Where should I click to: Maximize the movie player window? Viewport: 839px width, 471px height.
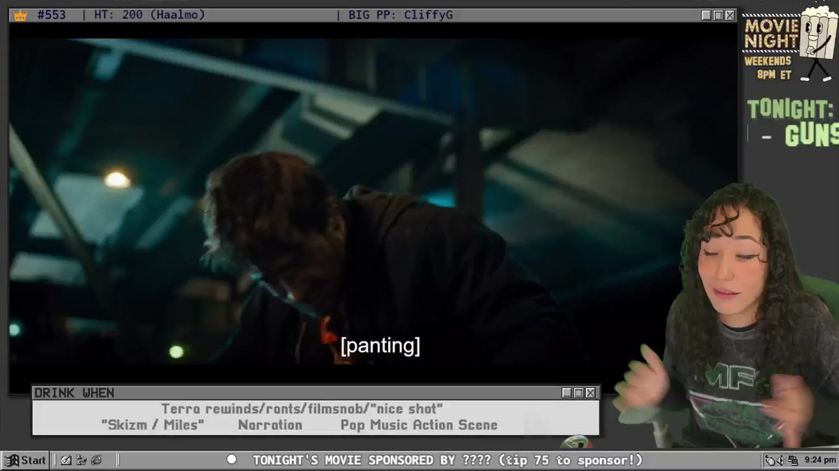pyautogui.click(x=718, y=15)
